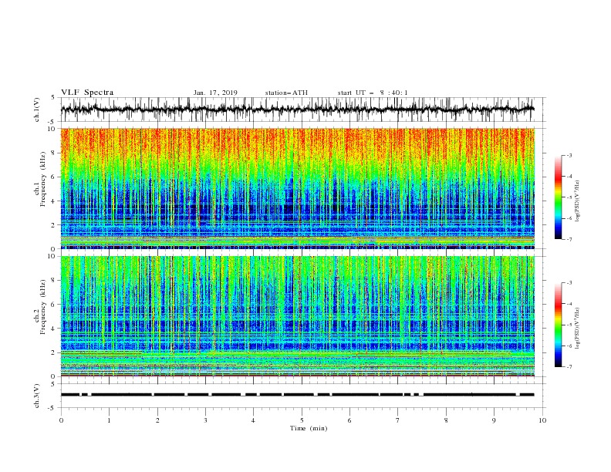Click inside the ch.1 spectrogram panel
Viewport: 611px width, 472px height.
tap(298, 188)
